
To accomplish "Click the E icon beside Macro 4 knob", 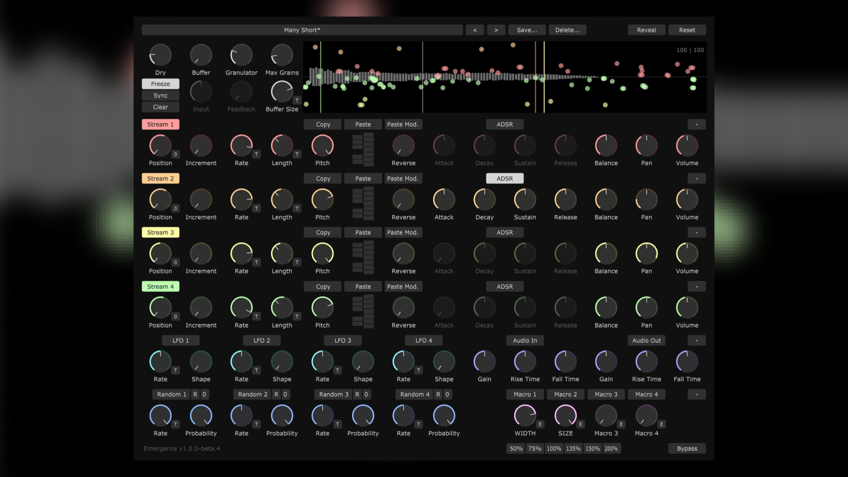I will tap(661, 424).
